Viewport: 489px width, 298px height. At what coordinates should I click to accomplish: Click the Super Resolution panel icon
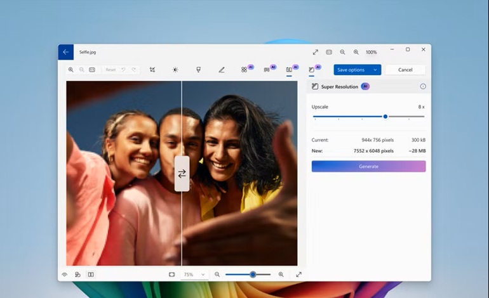(315, 87)
